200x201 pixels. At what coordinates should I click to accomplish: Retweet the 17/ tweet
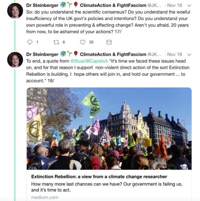[x=56, y=42]
